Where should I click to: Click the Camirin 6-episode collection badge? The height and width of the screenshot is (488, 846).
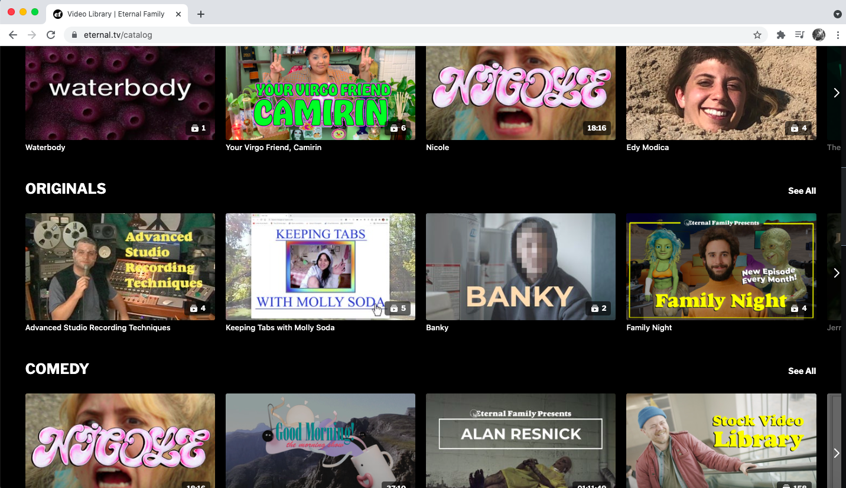coord(398,128)
